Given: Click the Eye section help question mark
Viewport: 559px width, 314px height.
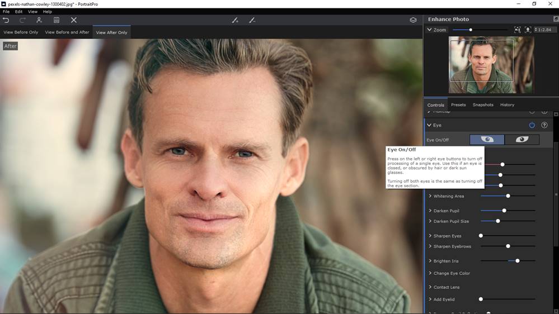Looking at the screenshot, I should click(x=544, y=125).
